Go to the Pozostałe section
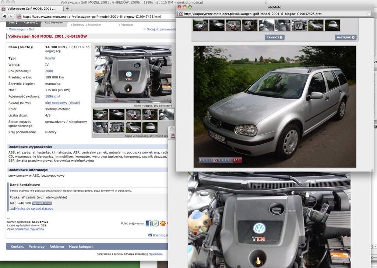The height and width of the screenshot is (268, 377). pyautogui.click(x=127, y=25)
